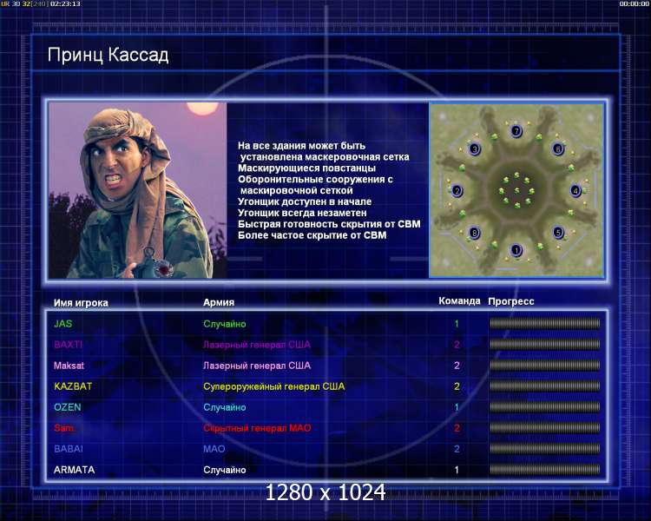Click the ARMATA loading progress bar
The width and height of the screenshot is (651, 521).
[545, 470]
